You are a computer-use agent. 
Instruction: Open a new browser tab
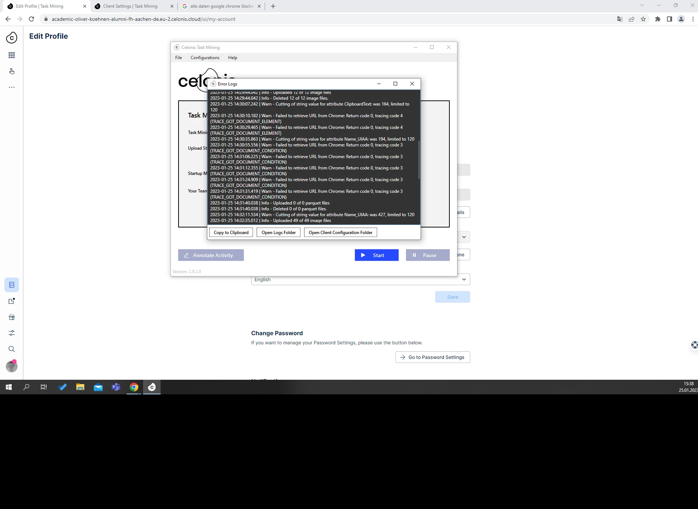273,6
